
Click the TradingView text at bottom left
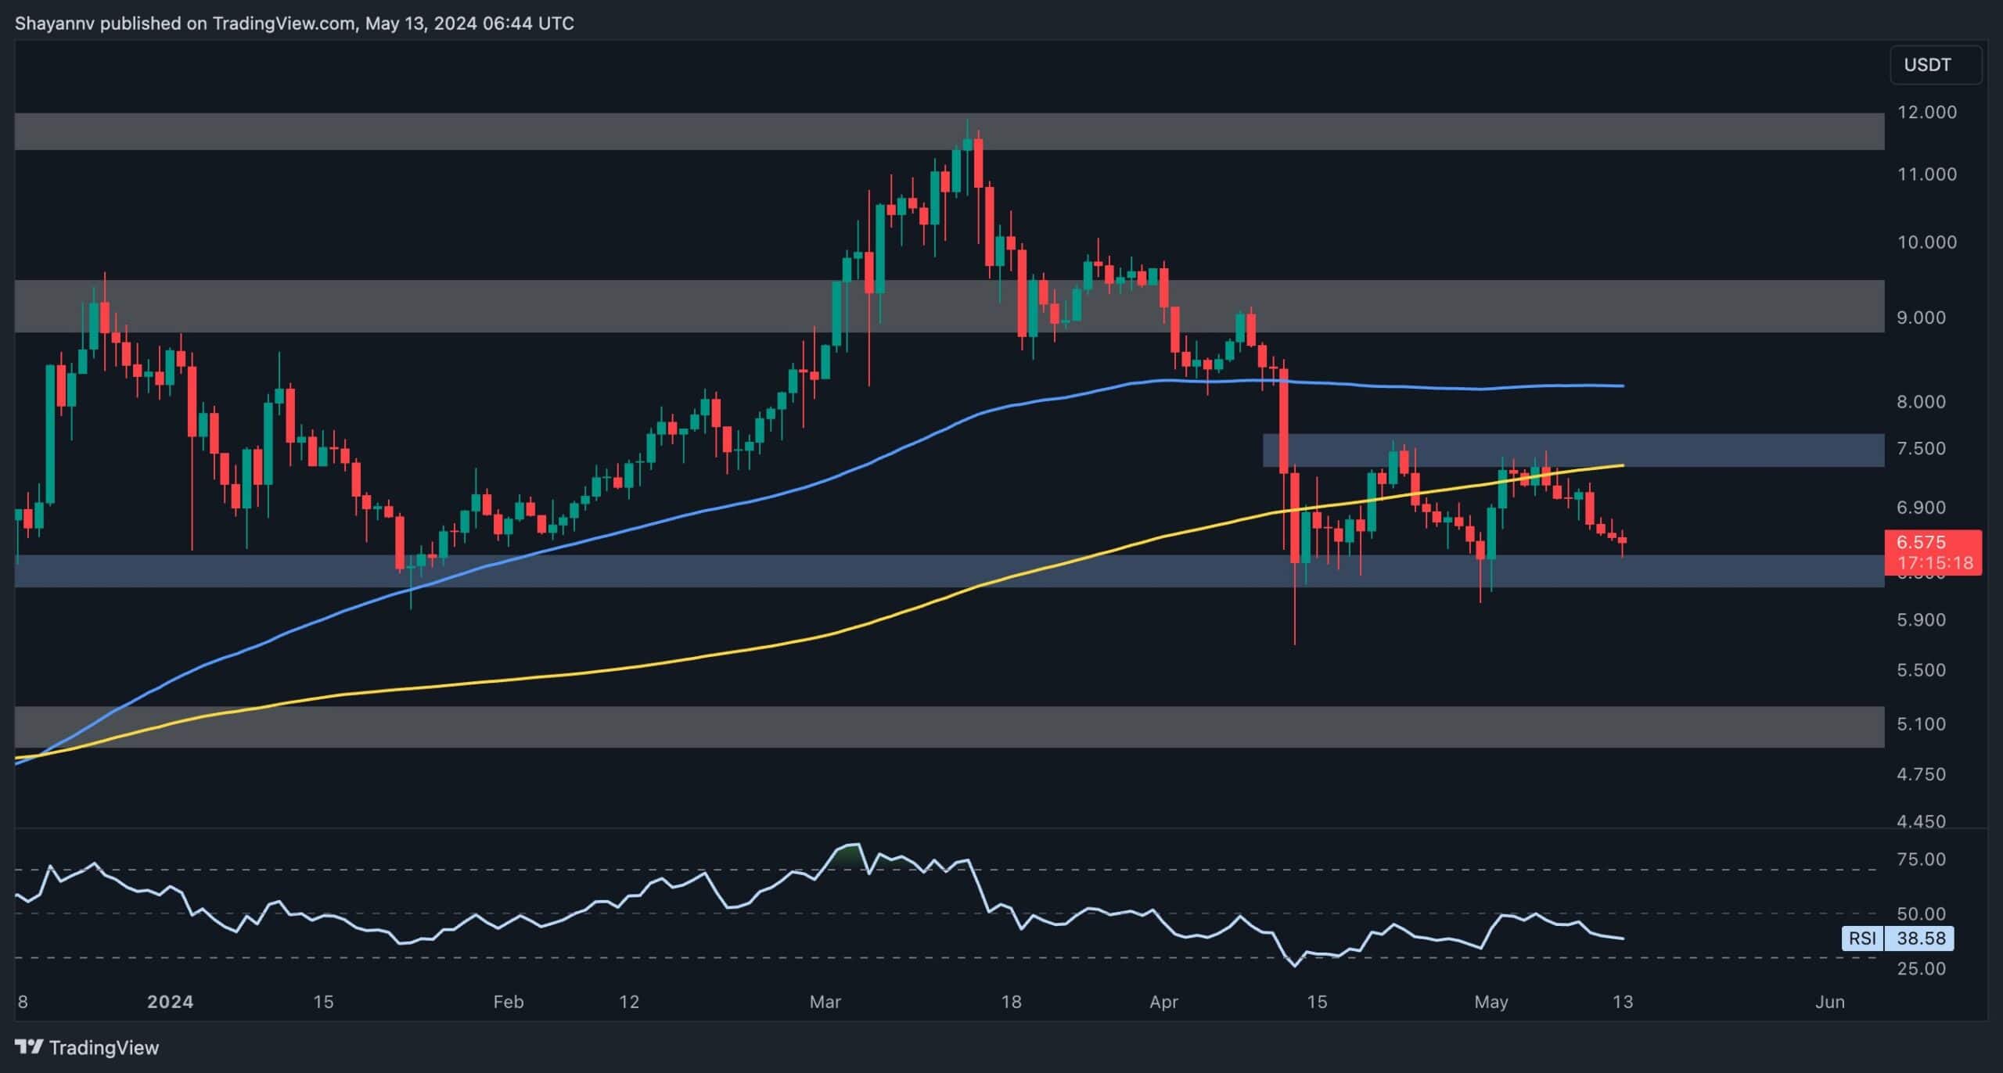point(103,1047)
